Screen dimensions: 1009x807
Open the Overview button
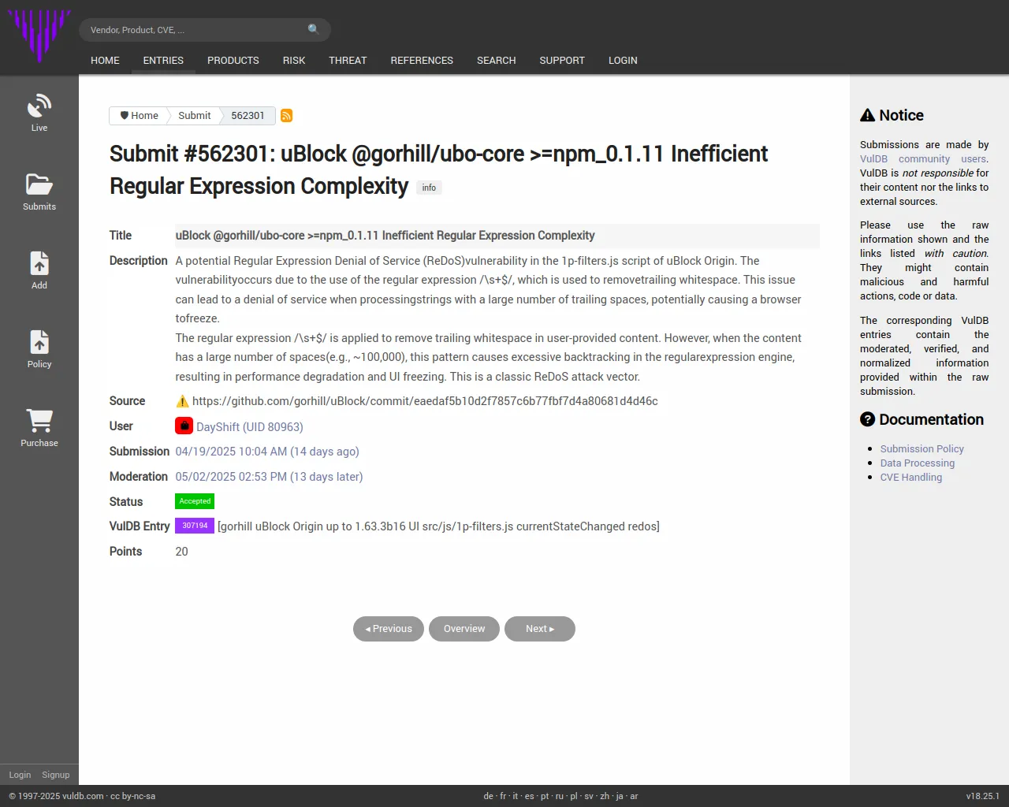click(464, 629)
